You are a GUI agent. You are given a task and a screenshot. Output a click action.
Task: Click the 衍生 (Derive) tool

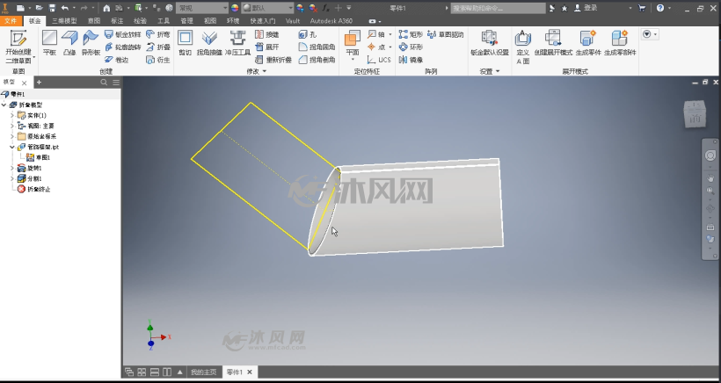158,60
